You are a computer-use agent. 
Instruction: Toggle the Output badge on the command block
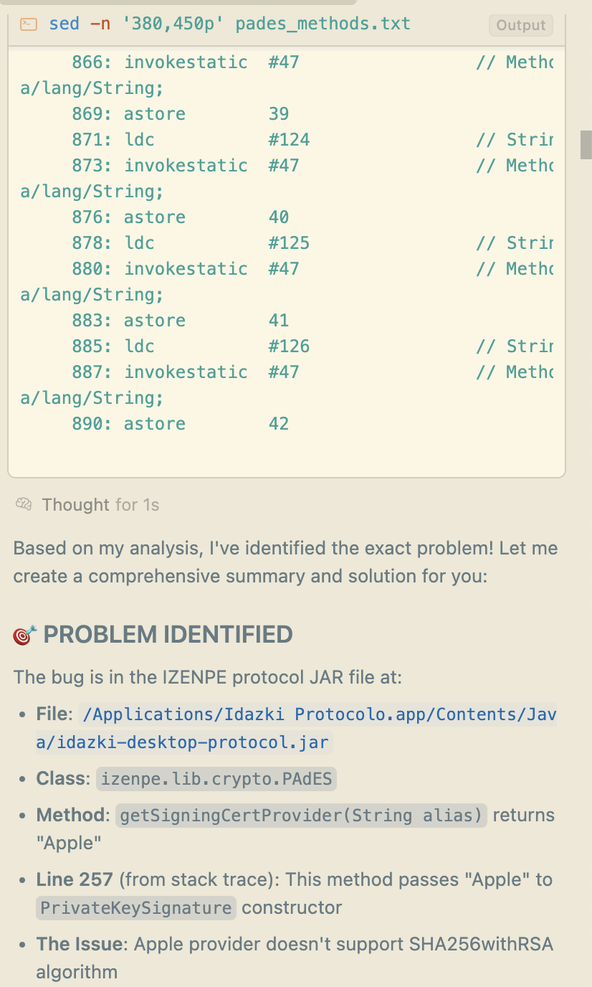coord(521,25)
